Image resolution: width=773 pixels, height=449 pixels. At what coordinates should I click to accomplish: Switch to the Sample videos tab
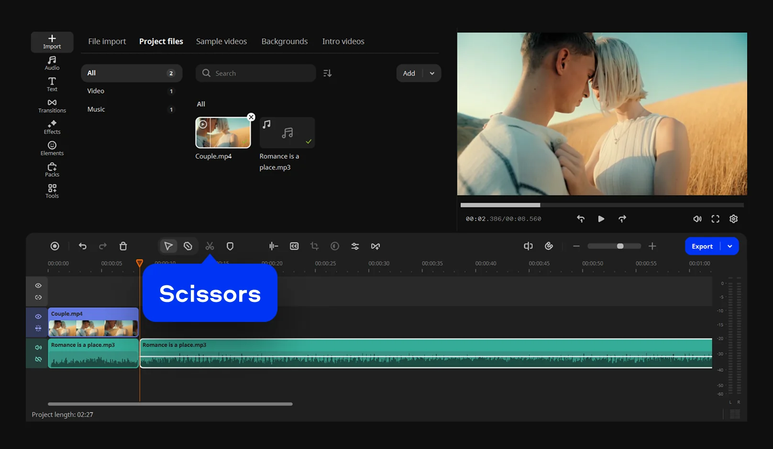(x=221, y=42)
